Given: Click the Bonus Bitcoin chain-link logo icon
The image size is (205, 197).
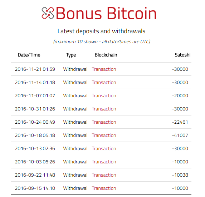Looking at the screenshot, I should click(x=48, y=13).
